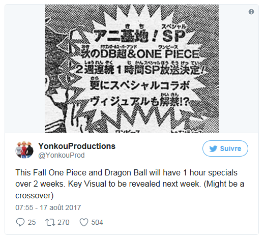
Task: Click the tweet info icon
Action: 251,12
